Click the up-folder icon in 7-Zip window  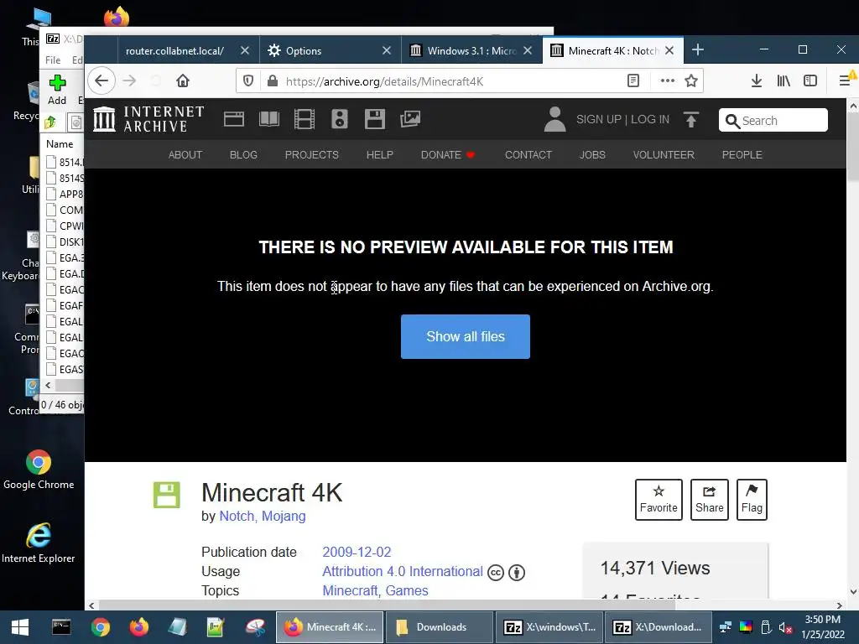pos(50,122)
